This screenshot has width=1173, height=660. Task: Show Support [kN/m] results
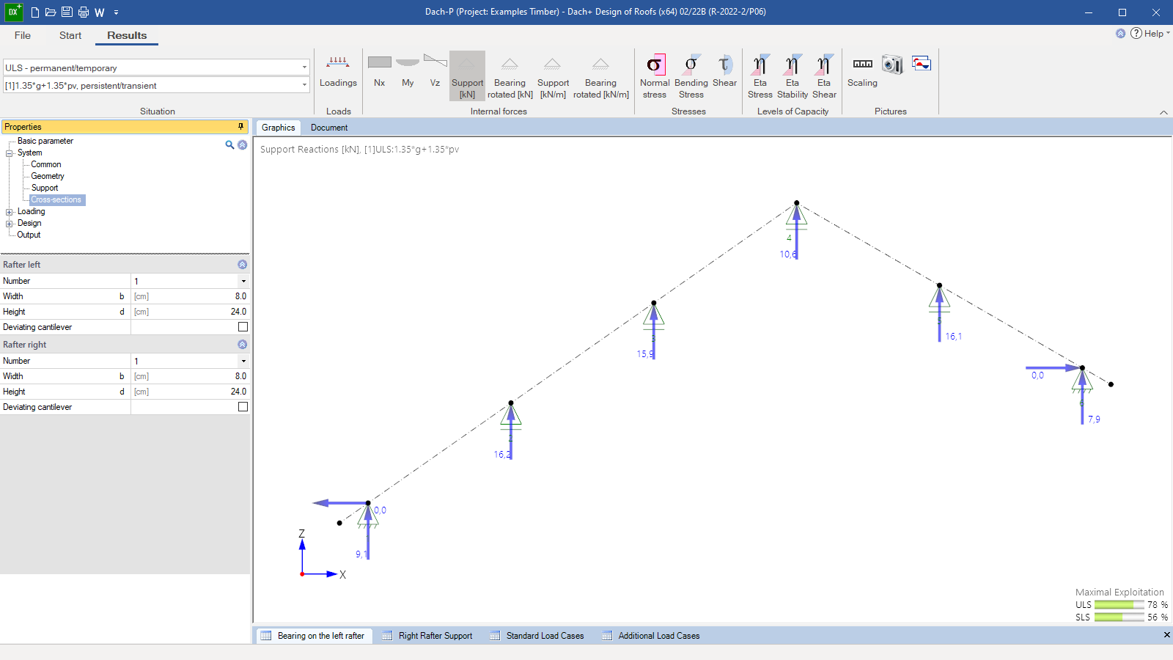tap(553, 76)
